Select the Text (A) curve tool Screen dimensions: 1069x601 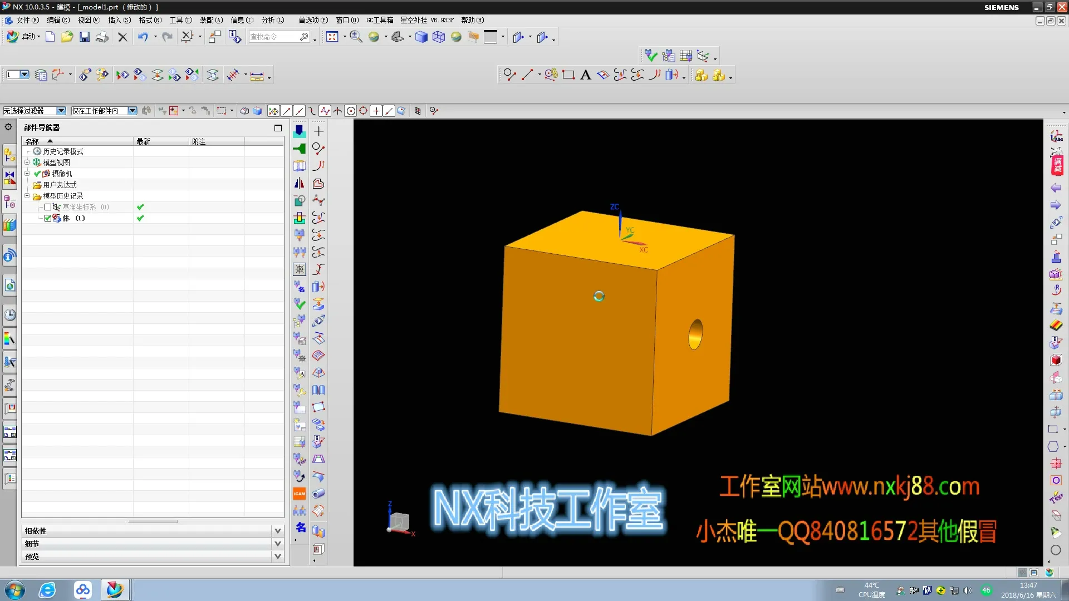pos(585,75)
